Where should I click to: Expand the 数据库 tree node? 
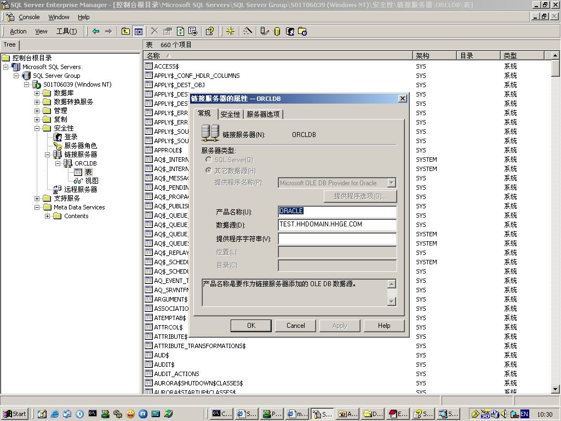coord(37,93)
